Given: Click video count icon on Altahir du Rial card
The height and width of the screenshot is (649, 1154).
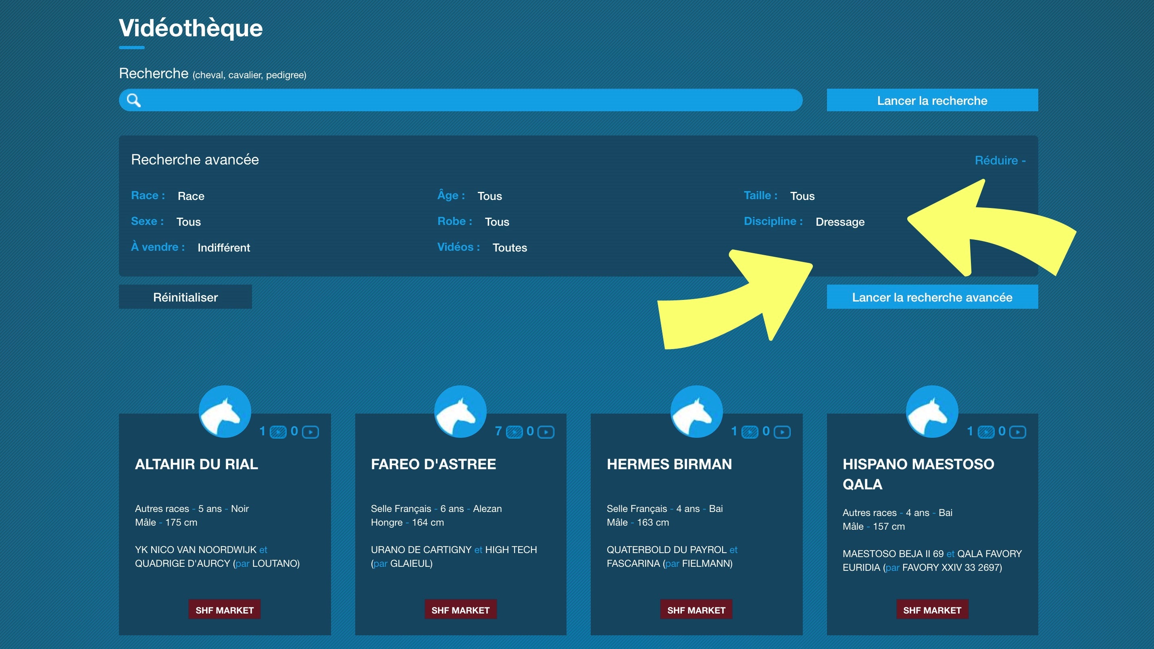Looking at the screenshot, I should [x=310, y=432].
